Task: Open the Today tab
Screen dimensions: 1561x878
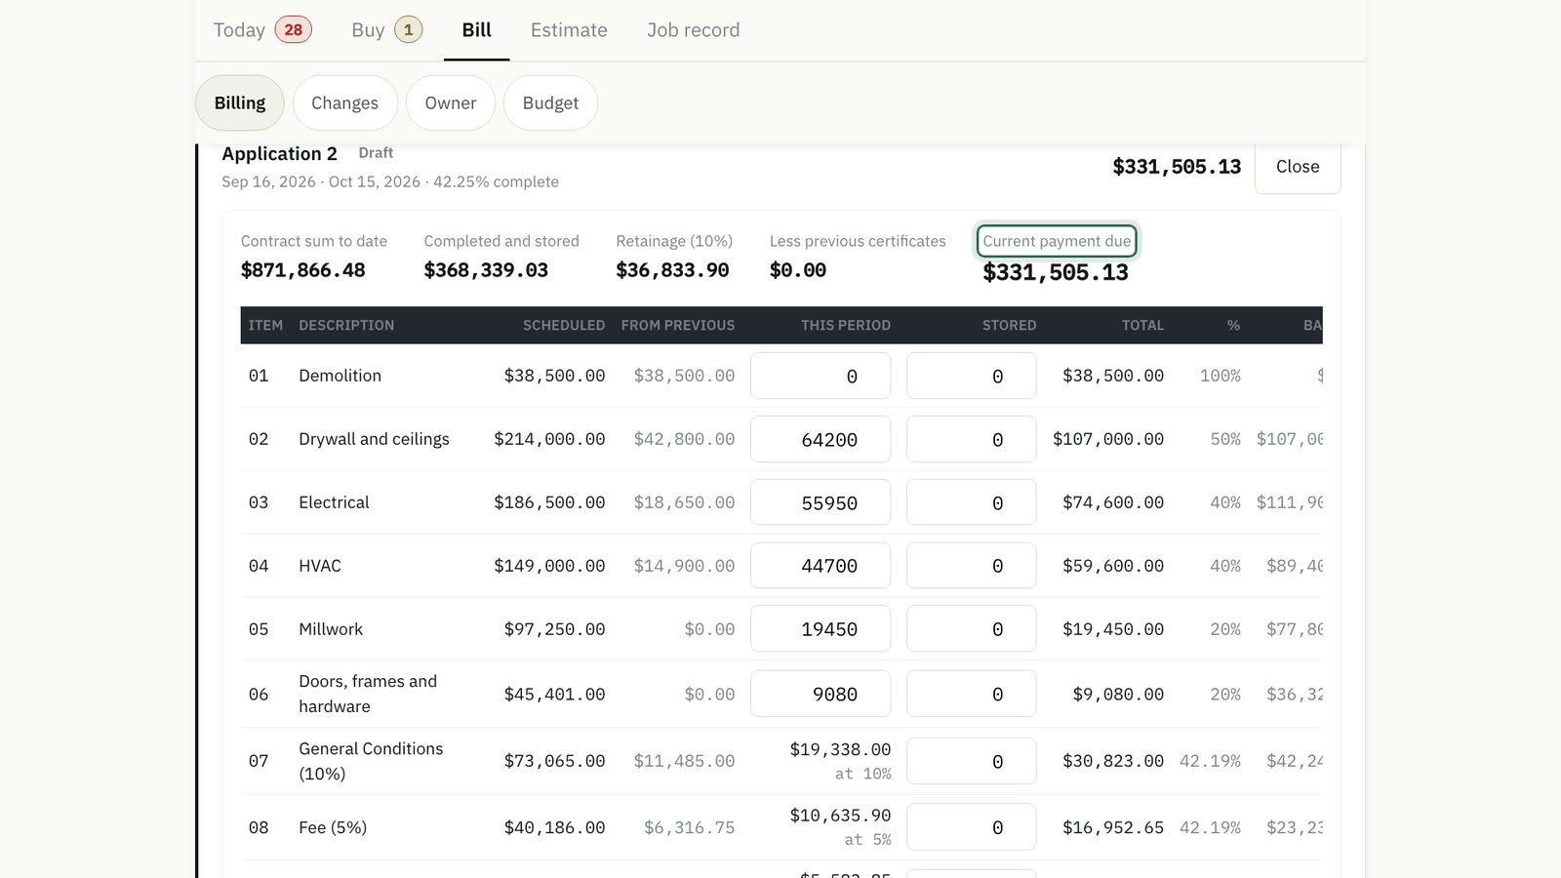Action: pos(262,30)
